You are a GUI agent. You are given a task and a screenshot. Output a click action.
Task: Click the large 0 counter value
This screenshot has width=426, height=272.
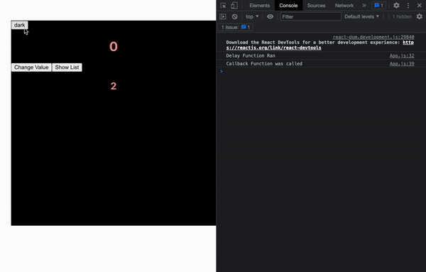114,47
